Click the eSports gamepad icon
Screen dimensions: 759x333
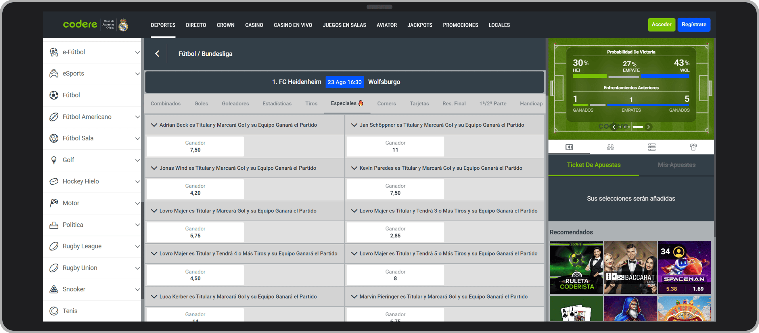(54, 73)
